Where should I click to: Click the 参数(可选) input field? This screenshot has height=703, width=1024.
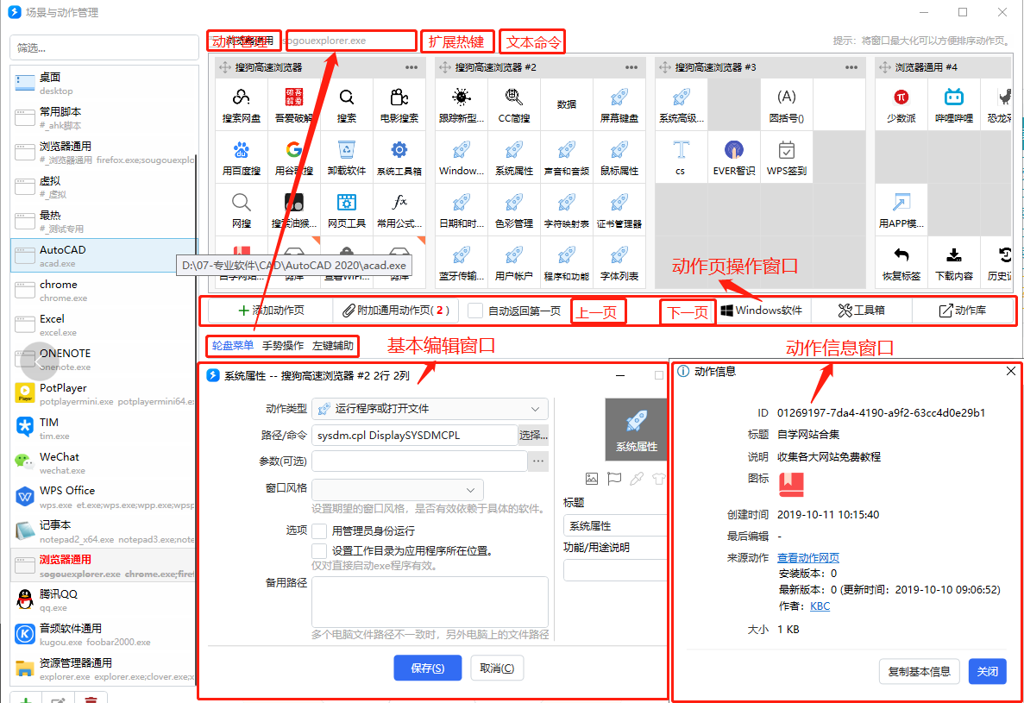pos(419,461)
